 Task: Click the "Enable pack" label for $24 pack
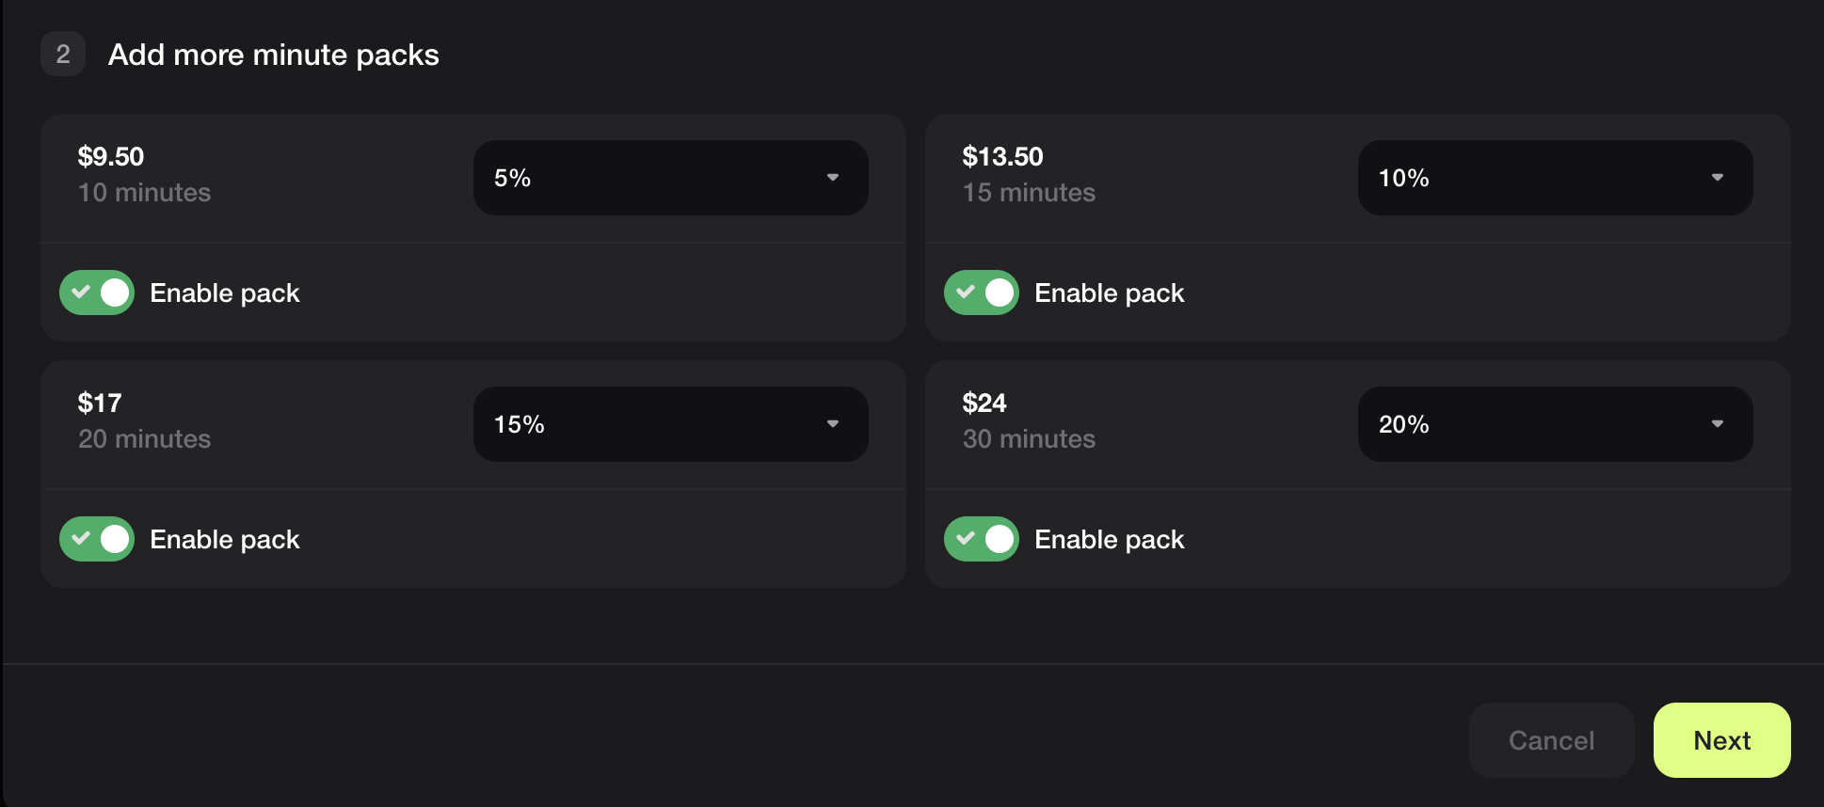point(1110,540)
